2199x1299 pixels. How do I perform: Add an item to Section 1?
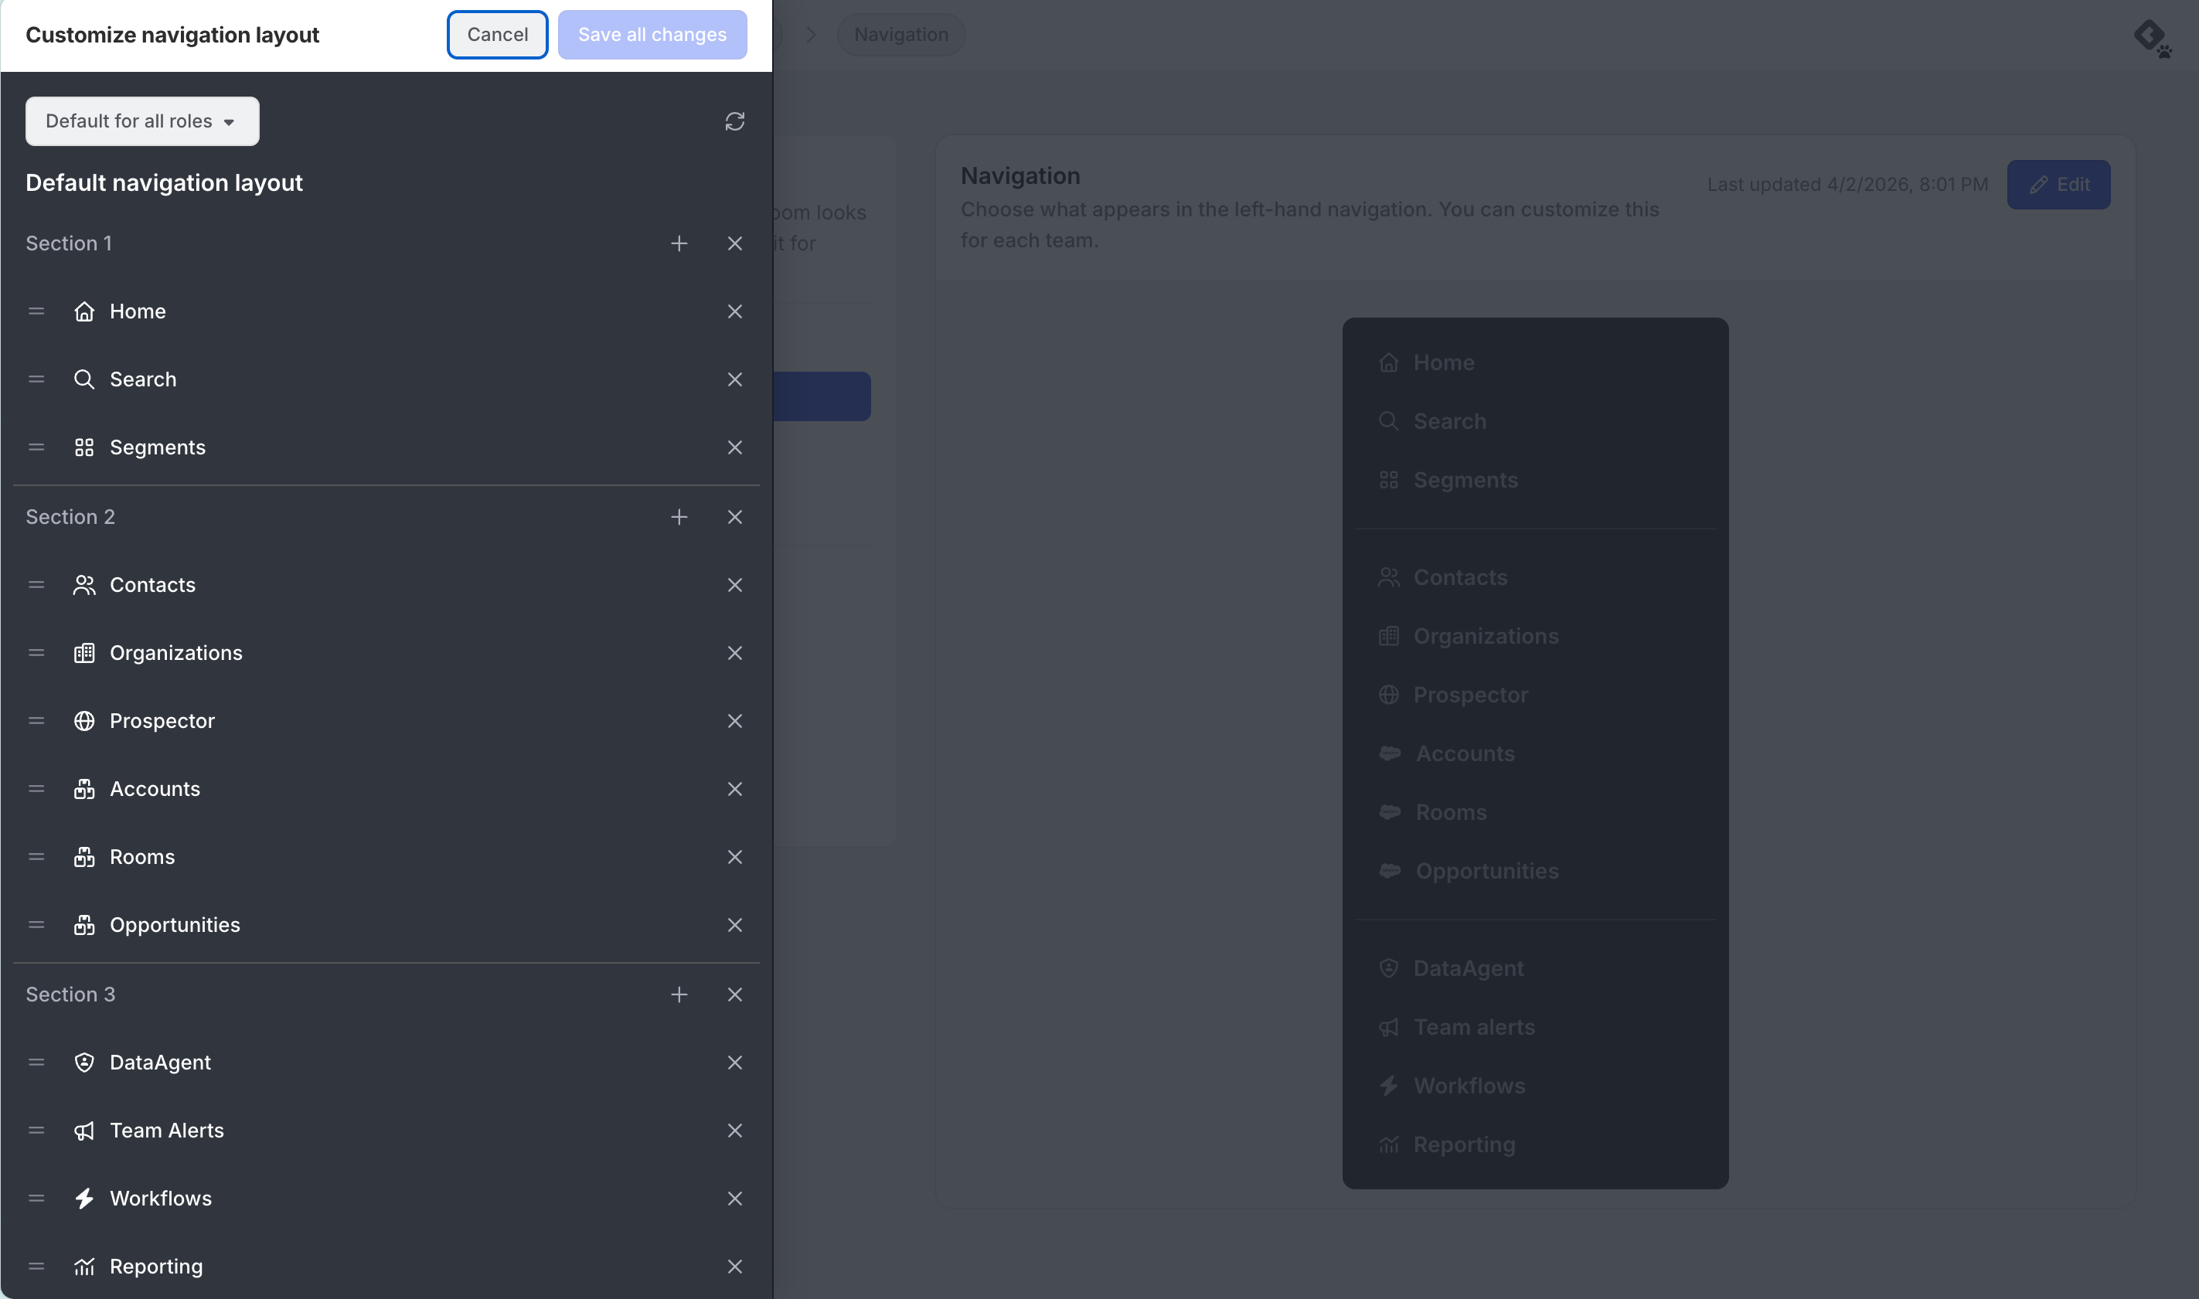679,243
